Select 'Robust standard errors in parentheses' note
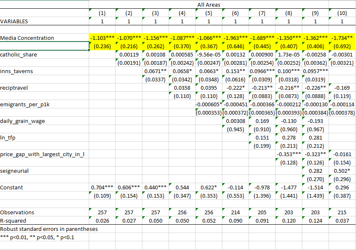Image resolution: width=356 pixels, height=250 pixels. pyautogui.click(x=49, y=229)
